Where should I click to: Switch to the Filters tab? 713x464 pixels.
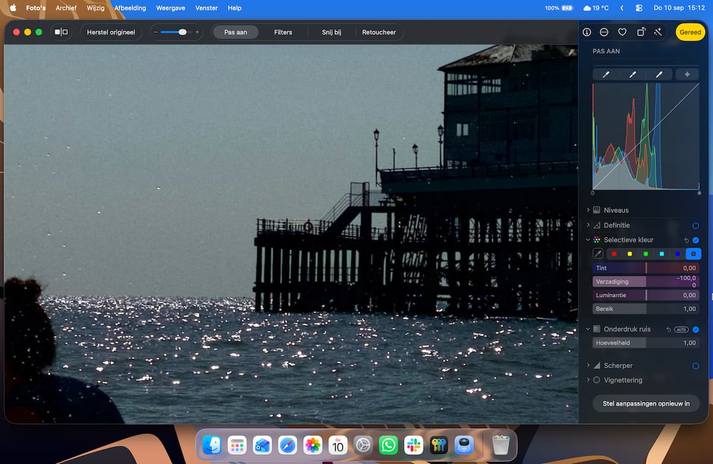pos(283,32)
